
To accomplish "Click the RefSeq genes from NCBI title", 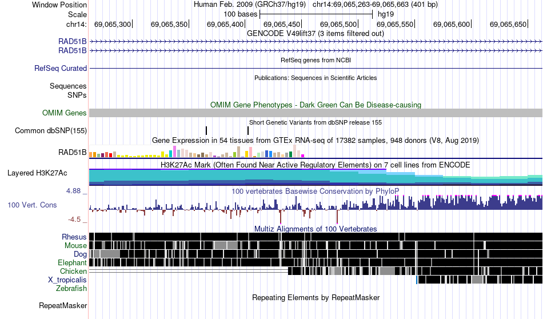I will click(316, 60).
